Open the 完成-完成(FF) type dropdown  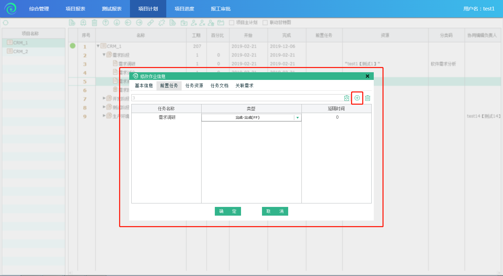[x=297, y=118]
